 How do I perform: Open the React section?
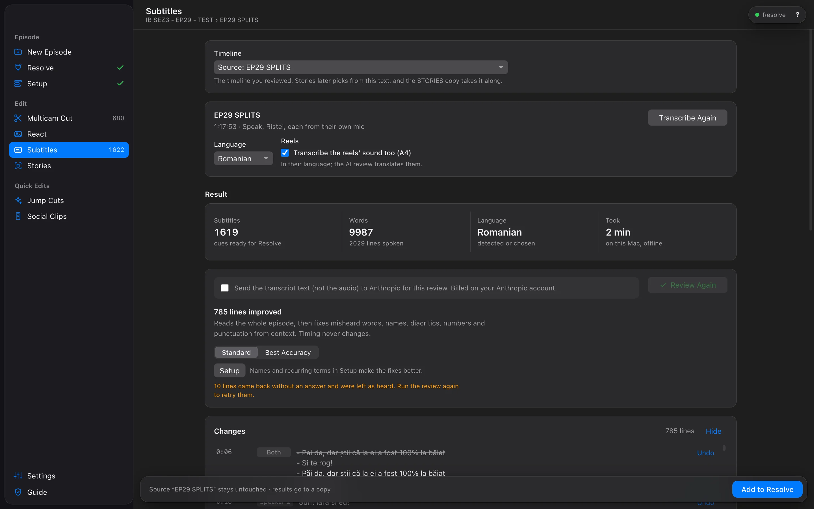coord(69,134)
